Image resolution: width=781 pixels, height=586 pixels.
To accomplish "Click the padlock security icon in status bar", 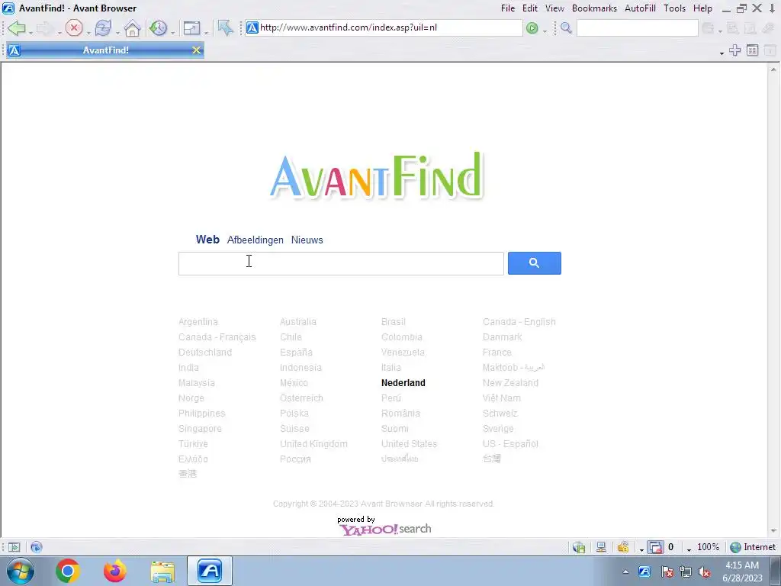I will [x=622, y=547].
